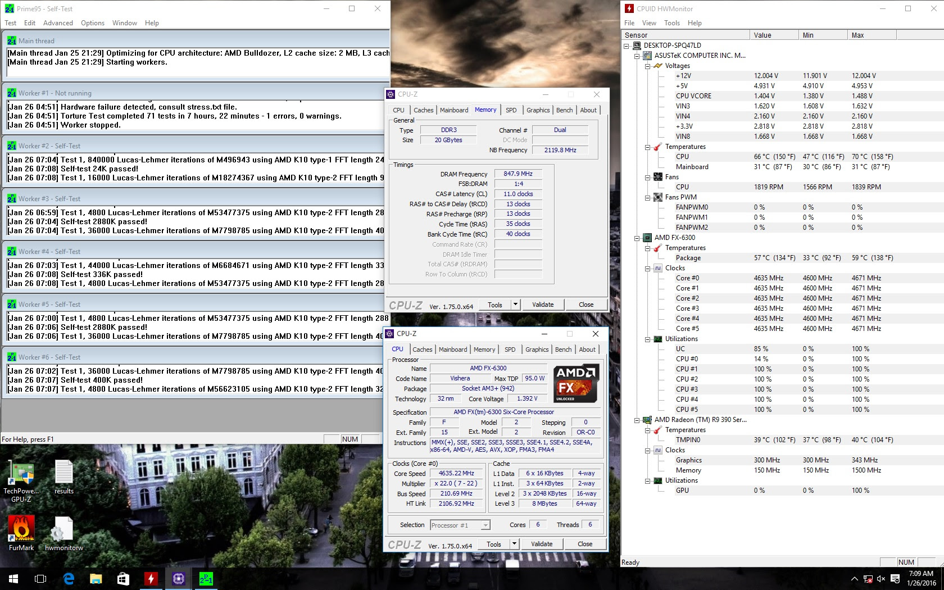Open Tools dropdown arrow in Memory CPU-Z
Image resolution: width=944 pixels, height=590 pixels.
515,305
